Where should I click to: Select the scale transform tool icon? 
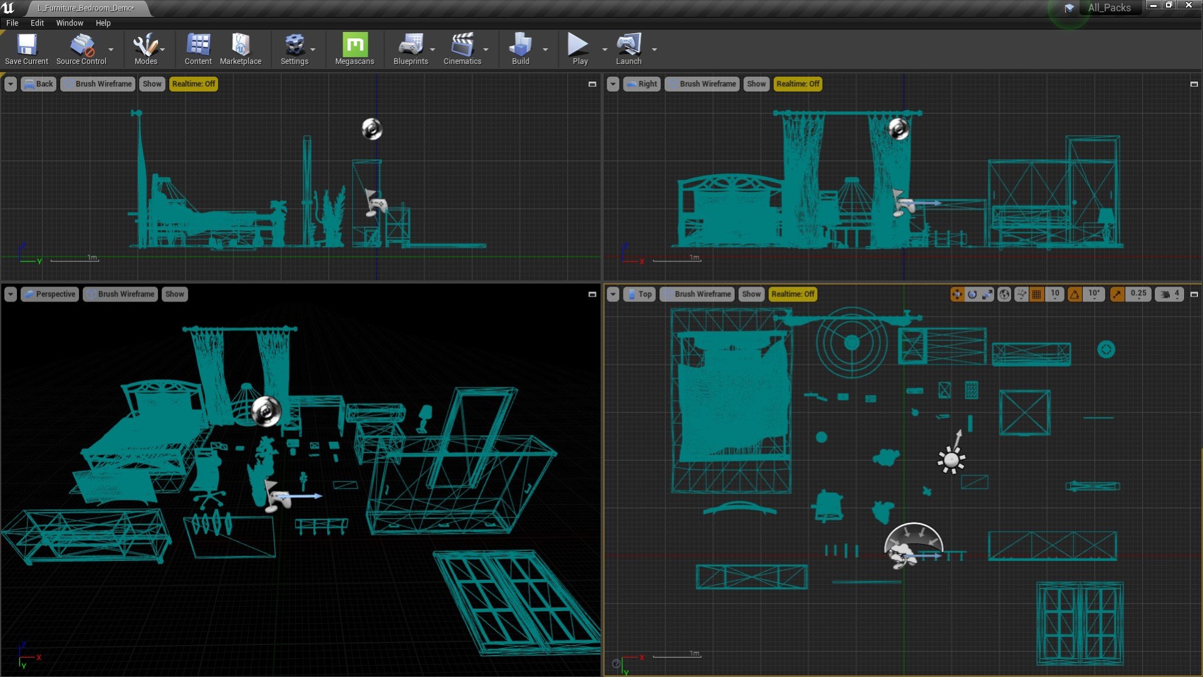[x=987, y=294]
